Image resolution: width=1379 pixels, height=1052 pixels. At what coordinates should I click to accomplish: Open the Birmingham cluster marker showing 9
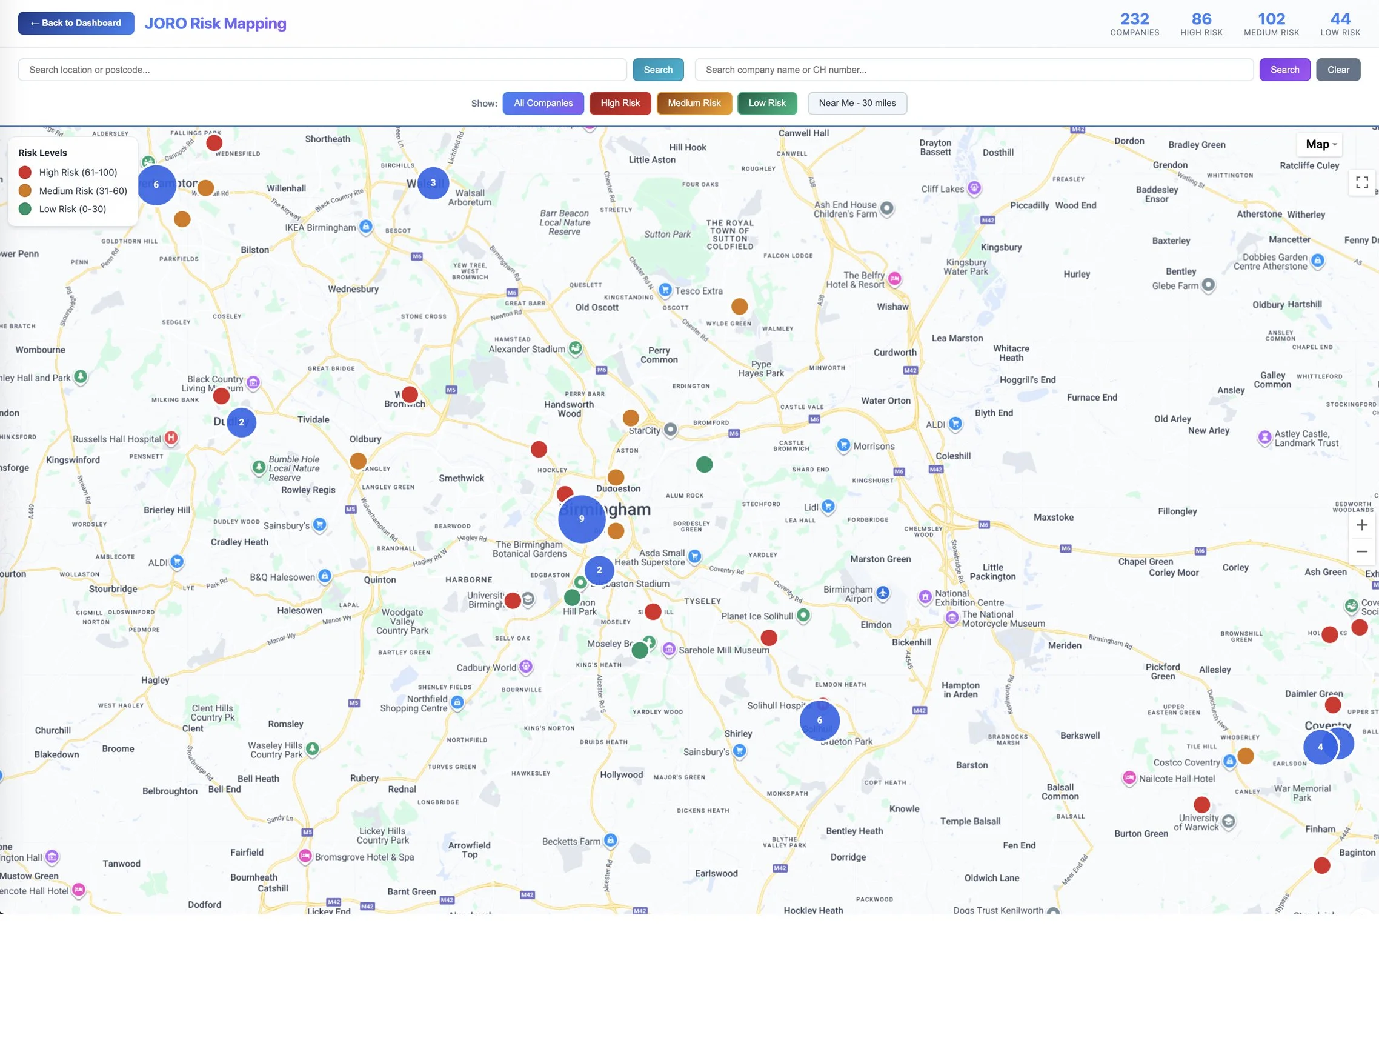(582, 519)
